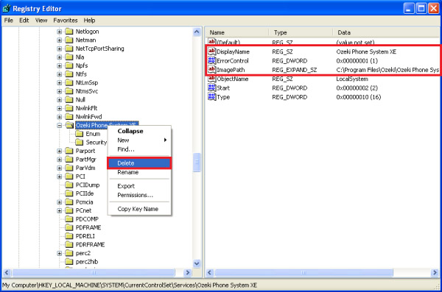
Task: Click the Null folder icon
Action: pos(69,99)
